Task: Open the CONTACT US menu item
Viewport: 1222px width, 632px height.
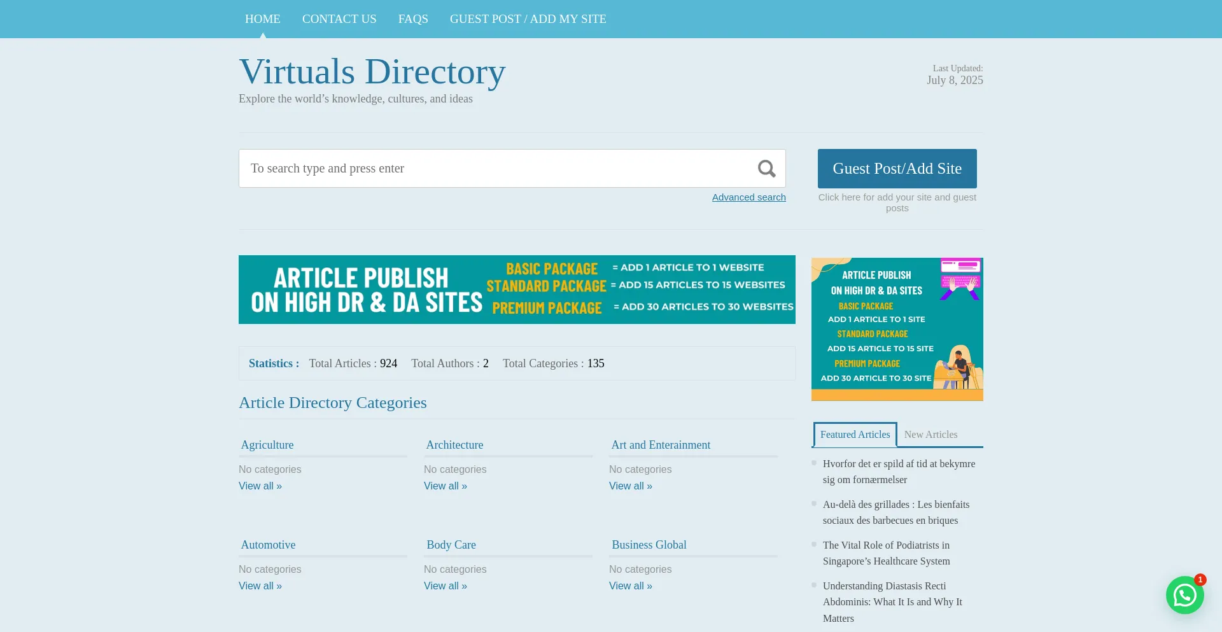Action: click(x=339, y=19)
